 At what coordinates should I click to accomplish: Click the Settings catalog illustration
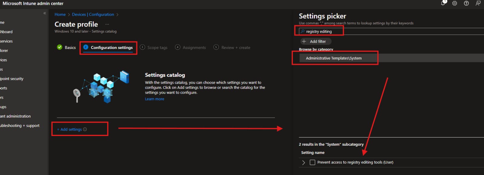click(101, 87)
